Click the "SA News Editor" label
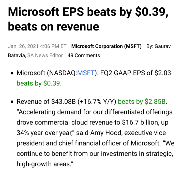 coord(45,55)
